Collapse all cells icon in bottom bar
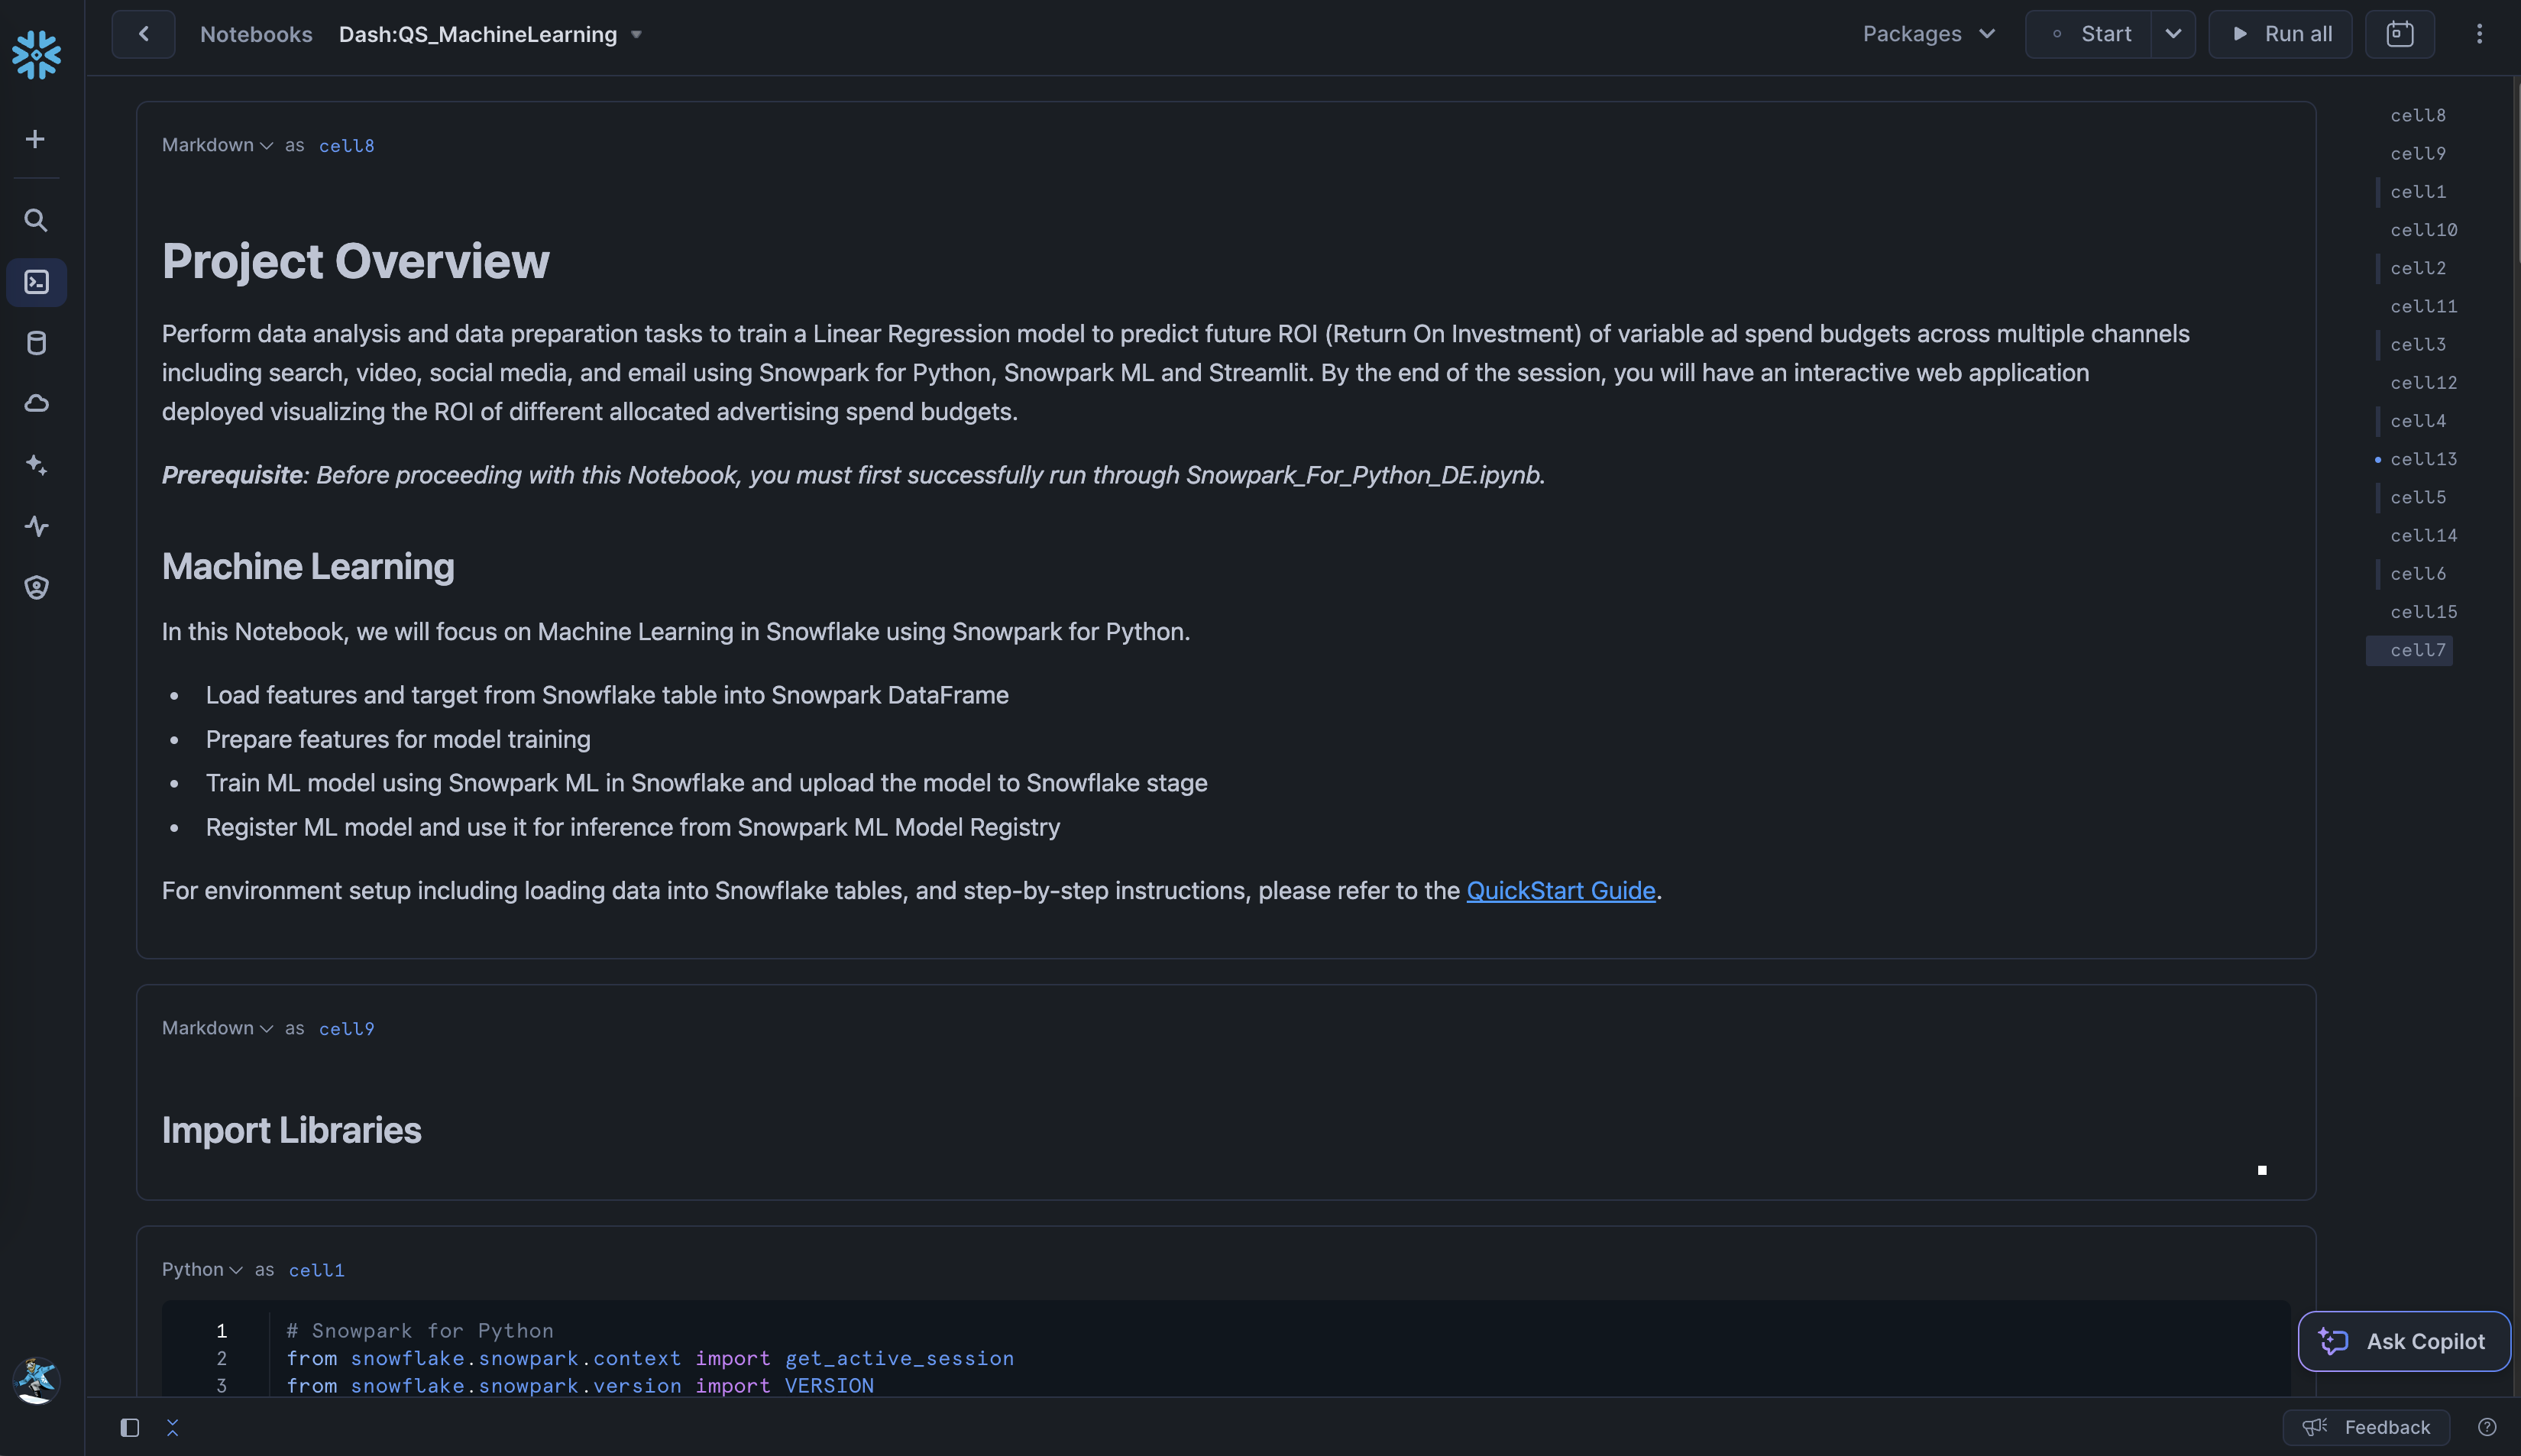Screen dimensions: 2521x1456 (x=172, y=1427)
